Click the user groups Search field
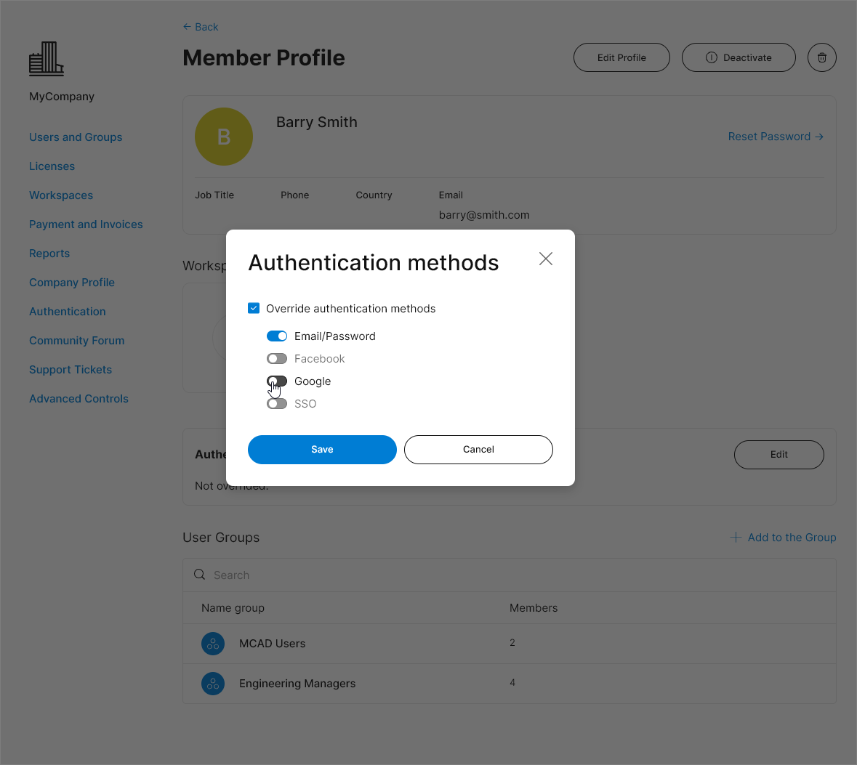Image resolution: width=857 pixels, height=765 pixels. tap(509, 575)
